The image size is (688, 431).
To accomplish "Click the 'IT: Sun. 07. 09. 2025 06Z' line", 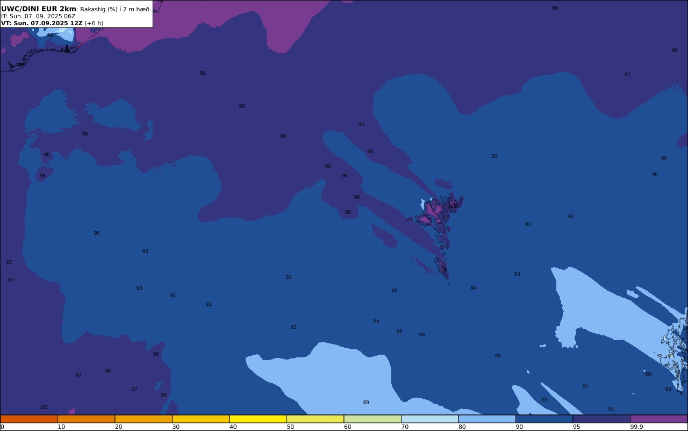I will point(38,16).
